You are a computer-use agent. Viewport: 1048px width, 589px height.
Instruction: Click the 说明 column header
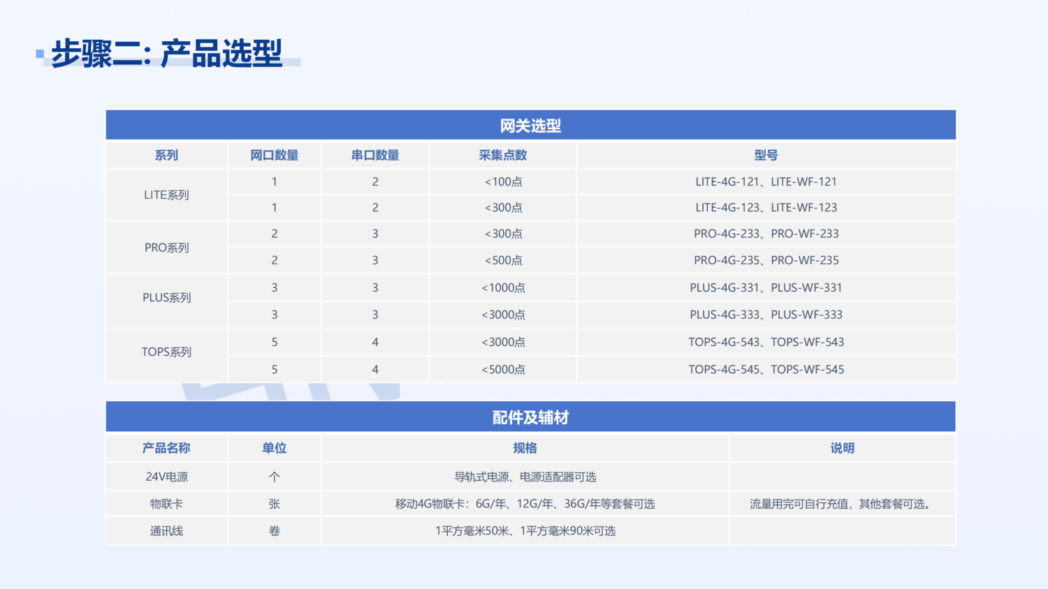(x=843, y=448)
